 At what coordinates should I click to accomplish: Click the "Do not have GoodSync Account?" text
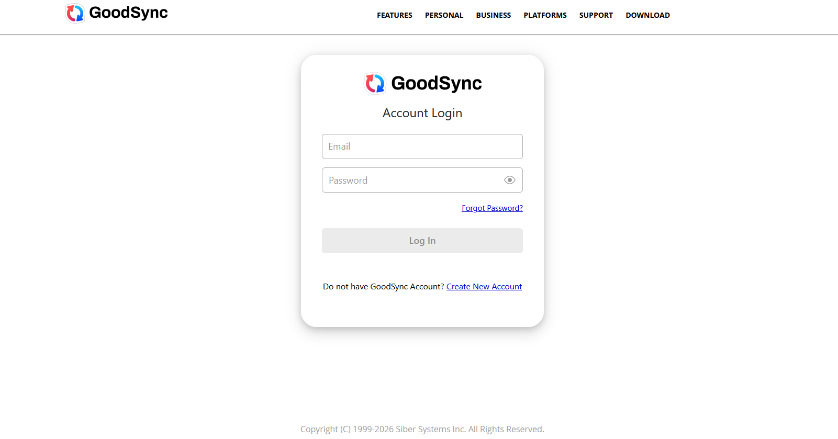click(x=383, y=287)
